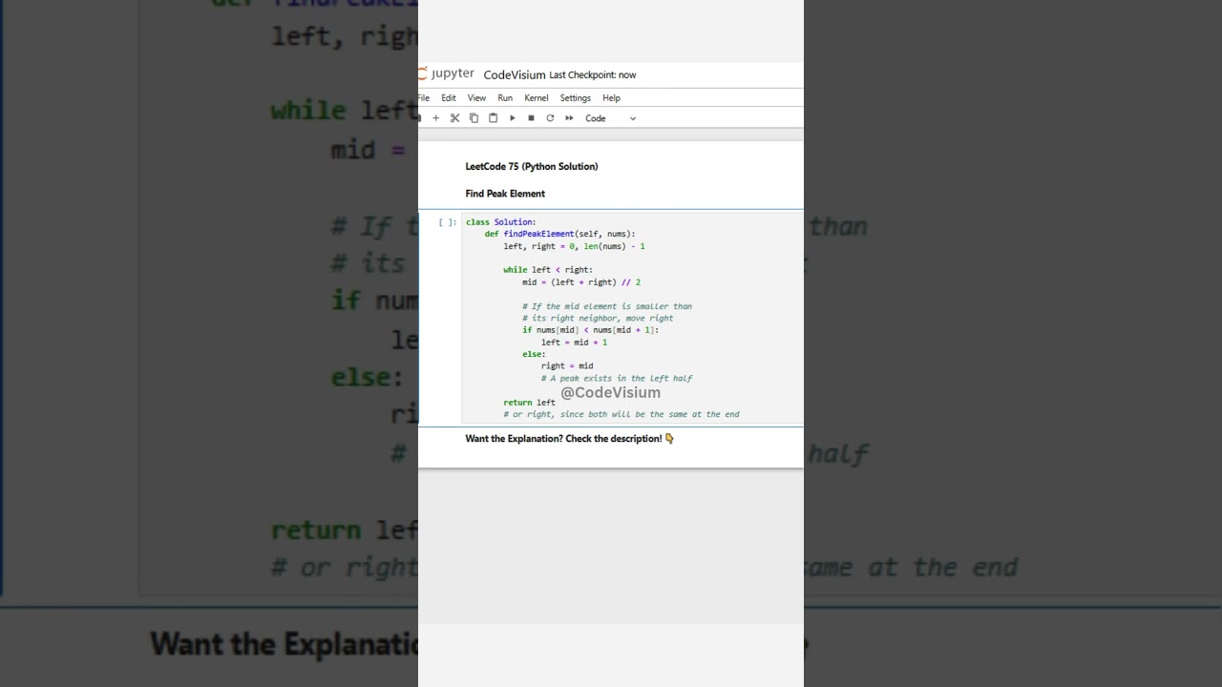The height and width of the screenshot is (687, 1222).
Task: Insert a cell below with plus icon
Action: pos(436,118)
